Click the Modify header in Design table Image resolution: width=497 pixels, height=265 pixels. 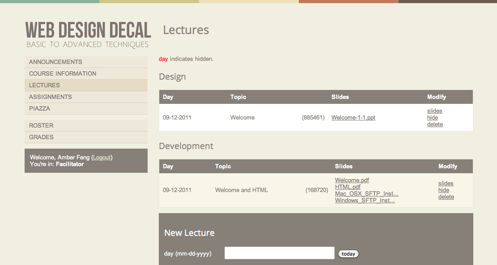click(437, 97)
